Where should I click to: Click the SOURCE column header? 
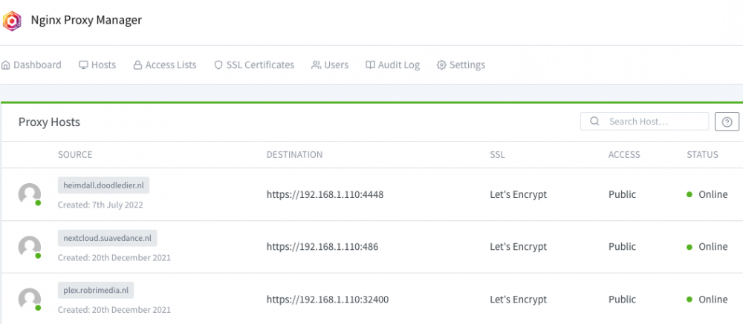tap(75, 155)
